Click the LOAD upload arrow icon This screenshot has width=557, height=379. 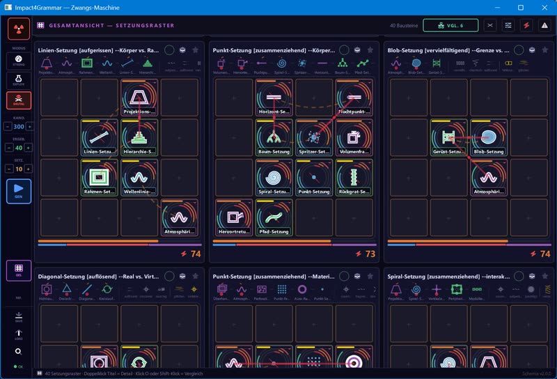[x=19, y=334]
